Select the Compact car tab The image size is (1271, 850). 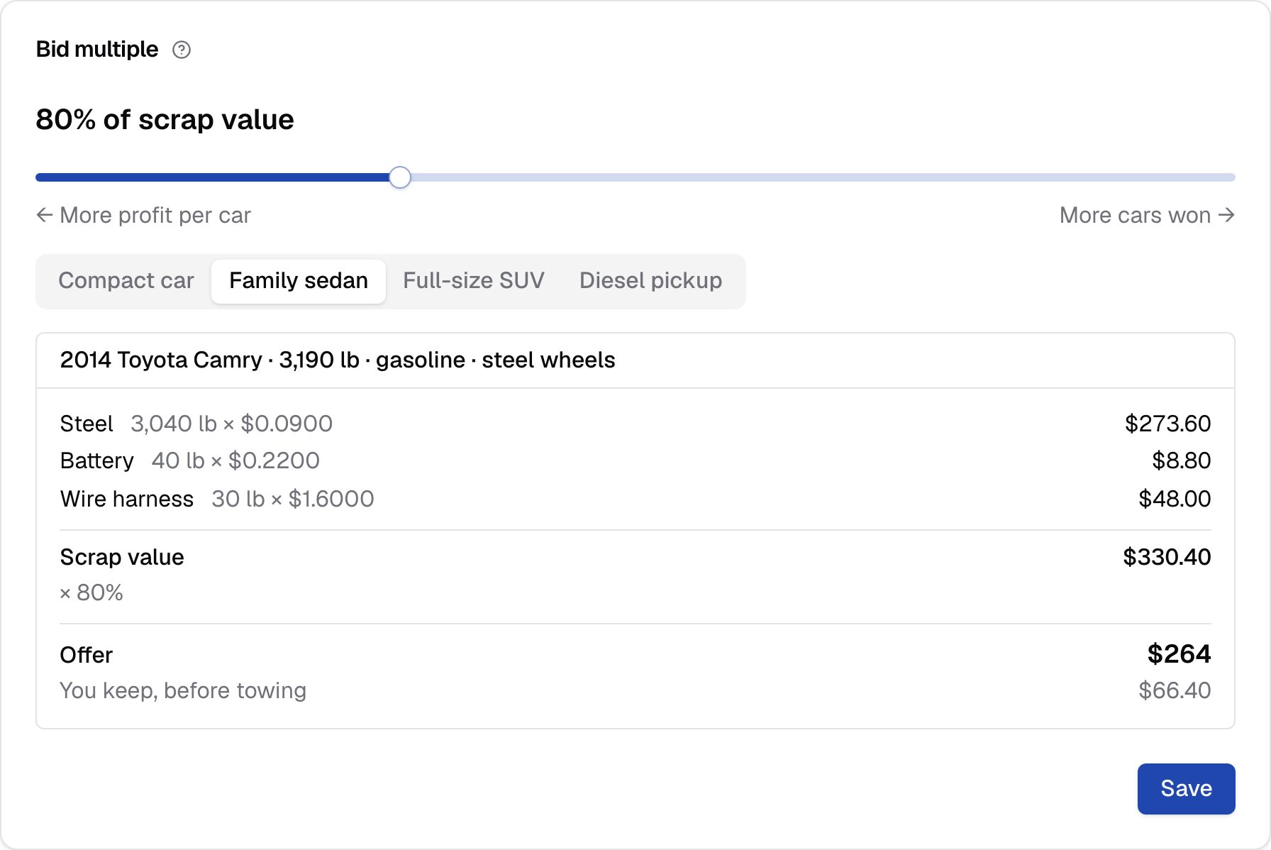(126, 281)
